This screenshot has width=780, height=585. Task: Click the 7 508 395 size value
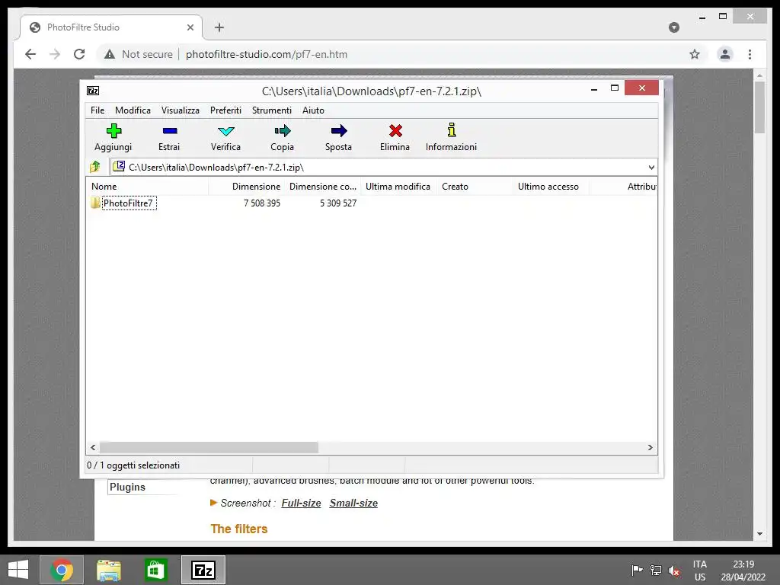pos(262,203)
